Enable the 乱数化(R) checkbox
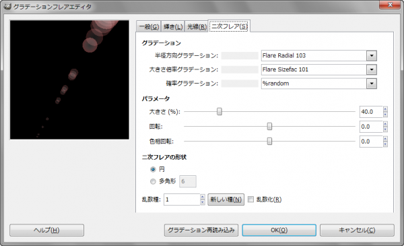Screen dimensions: 404x246 (x=250, y=199)
